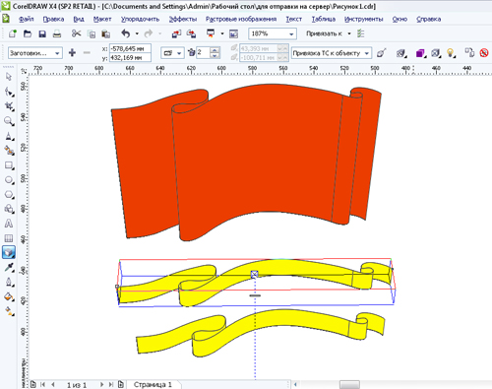The width and height of the screenshot is (492, 389).
Task: Go to the first page arrow
Action: click(42, 384)
